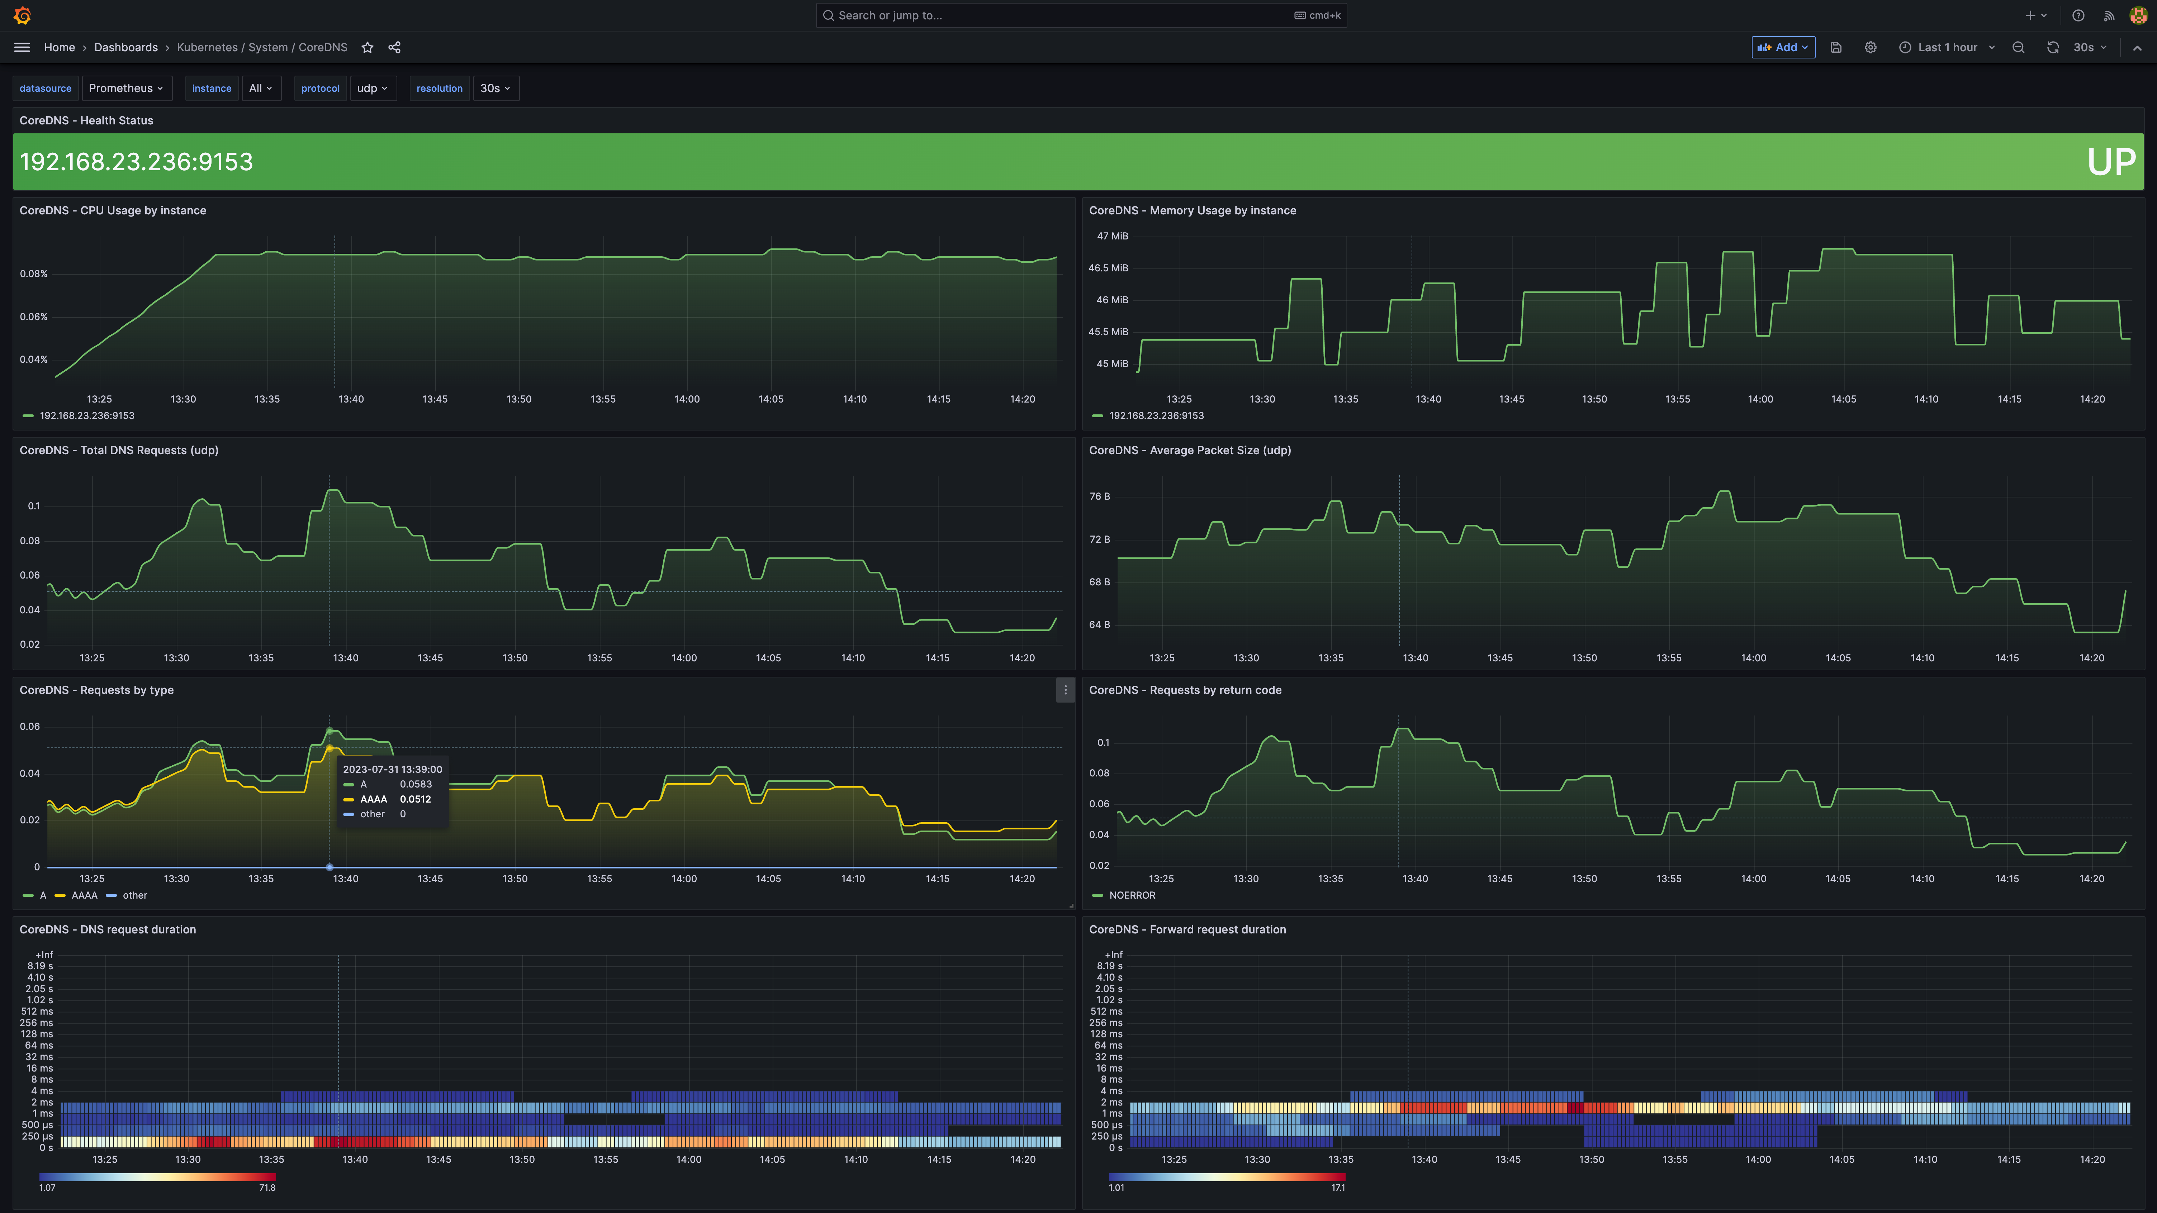Share the dashboard via the share icon

394,48
